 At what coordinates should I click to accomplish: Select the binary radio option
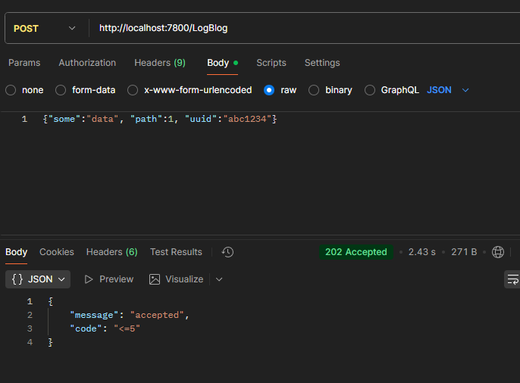pos(314,90)
